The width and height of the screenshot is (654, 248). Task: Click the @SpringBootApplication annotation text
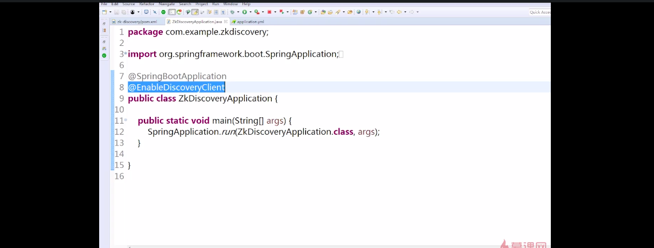pyautogui.click(x=177, y=76)
